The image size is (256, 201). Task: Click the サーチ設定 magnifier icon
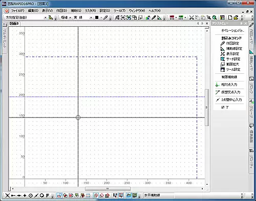point(222,59)
